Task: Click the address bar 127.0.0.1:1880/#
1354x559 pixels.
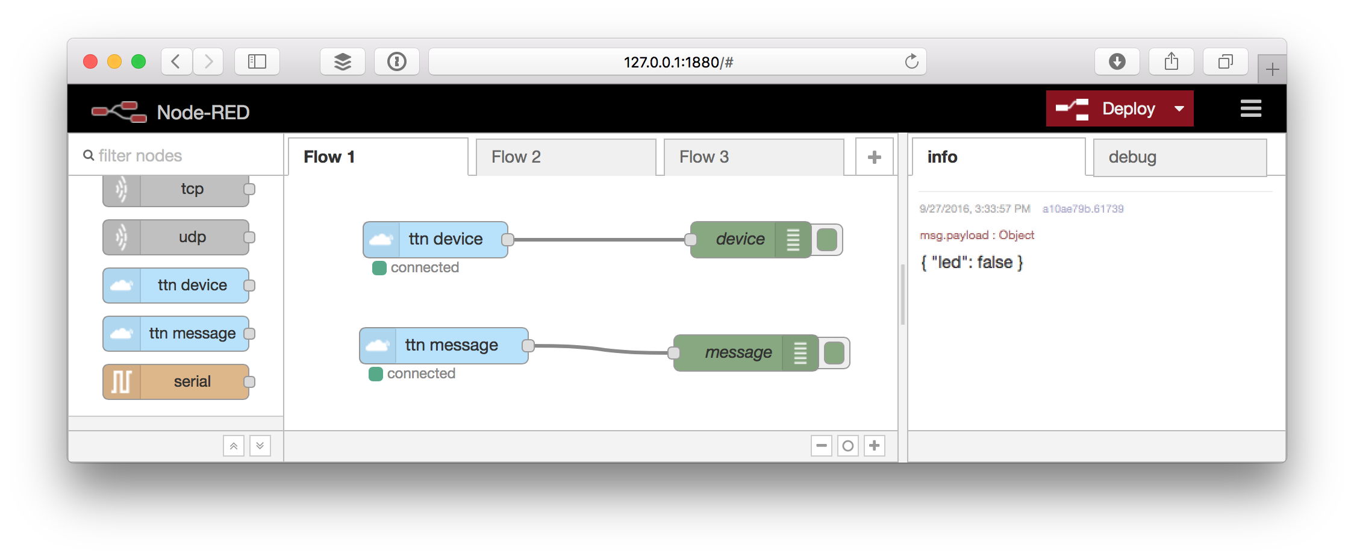Action: (x=678, y=61)
